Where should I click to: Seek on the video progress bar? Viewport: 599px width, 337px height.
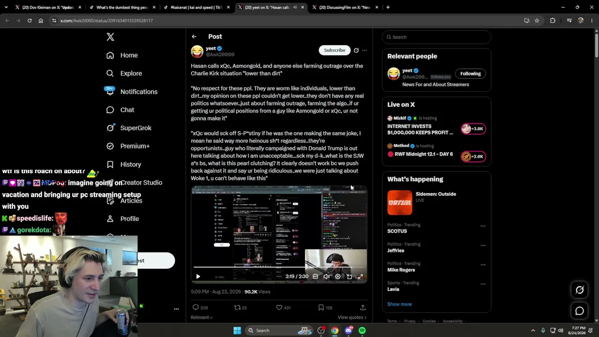(x=279, y=267)
